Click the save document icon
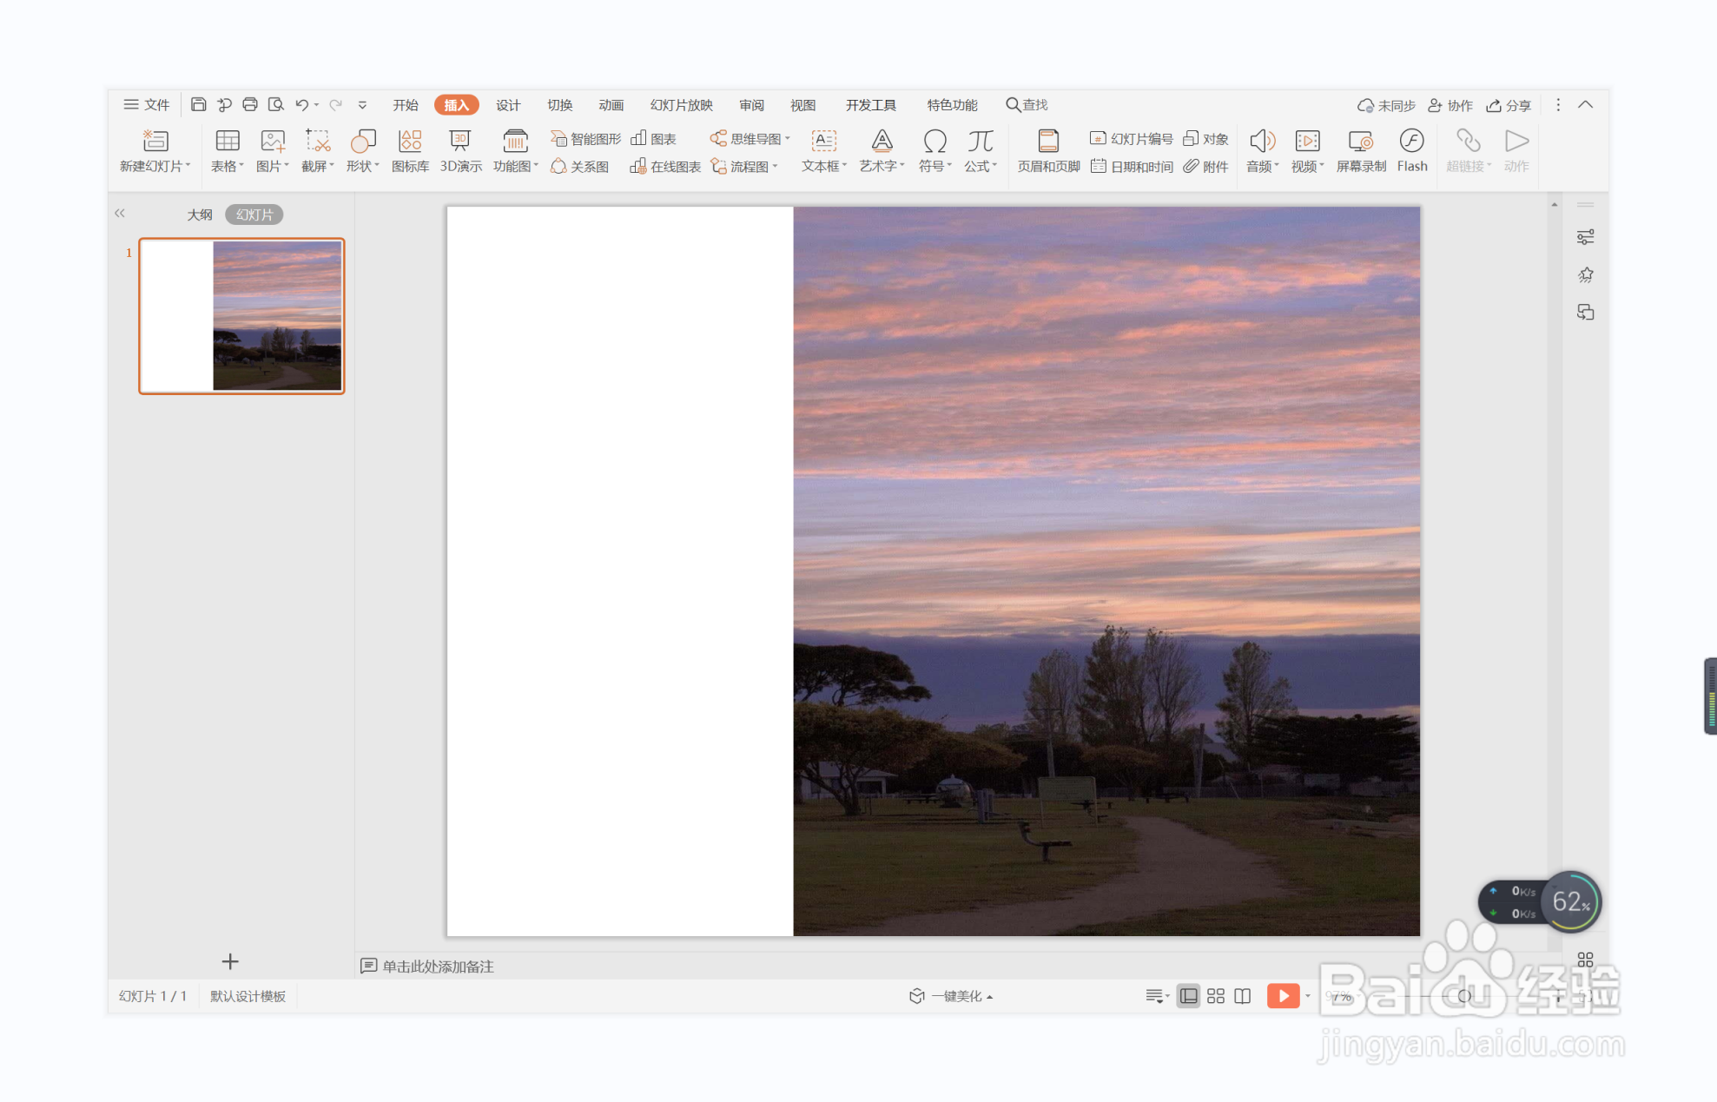Screen dimensions: 1717x1102 (198, 105)
